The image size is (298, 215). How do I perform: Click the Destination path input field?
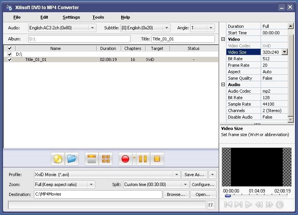[x=98, y=194]
